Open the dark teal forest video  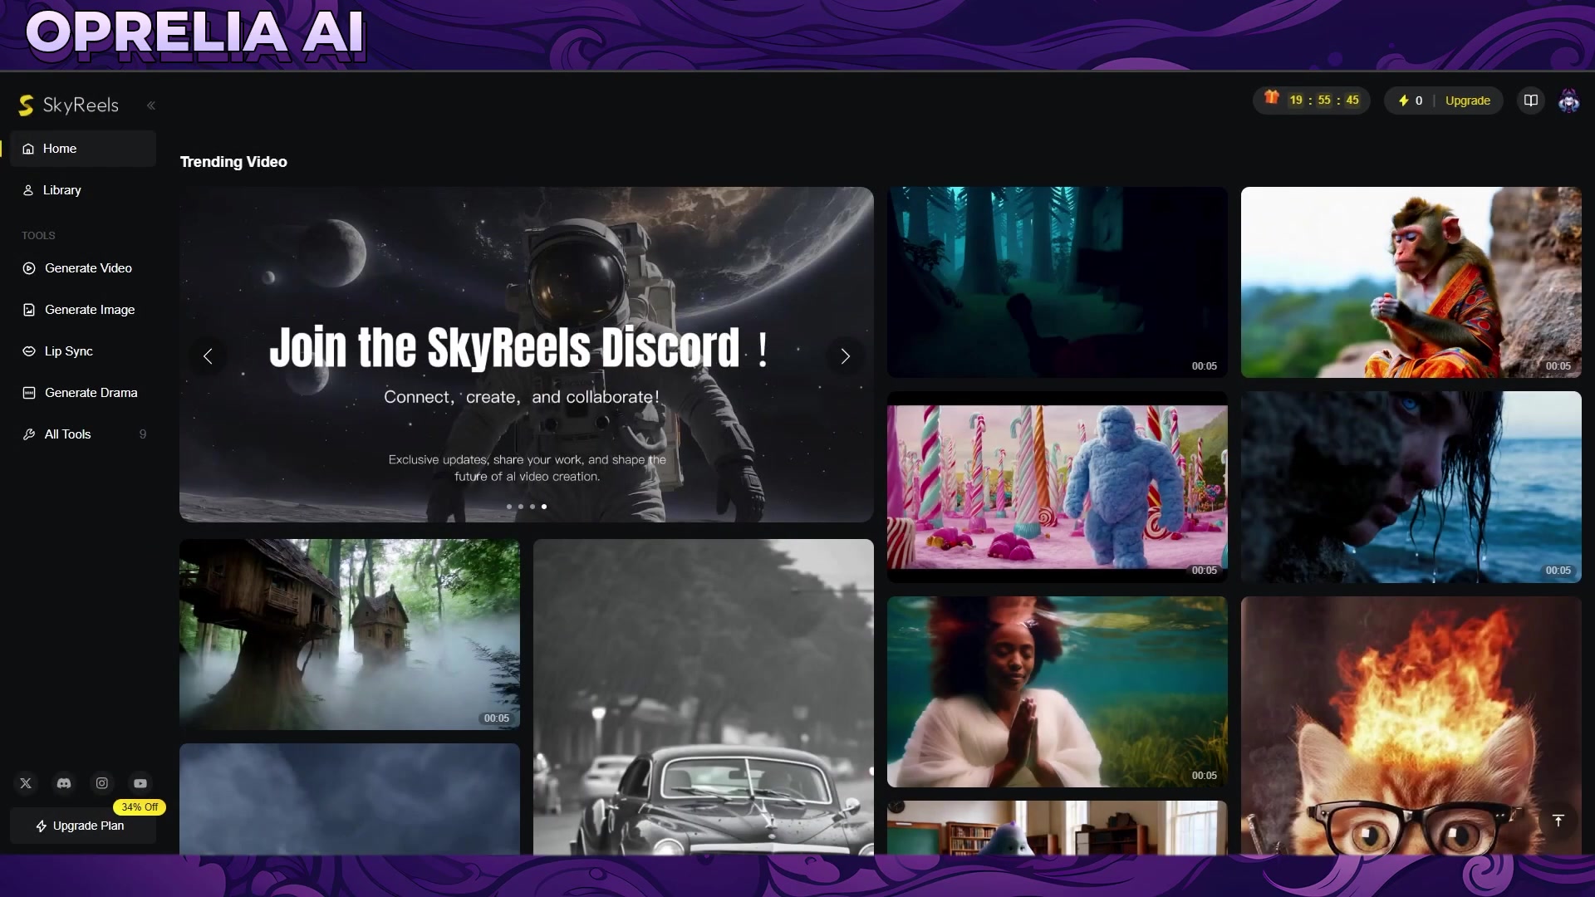point(1058,282)
